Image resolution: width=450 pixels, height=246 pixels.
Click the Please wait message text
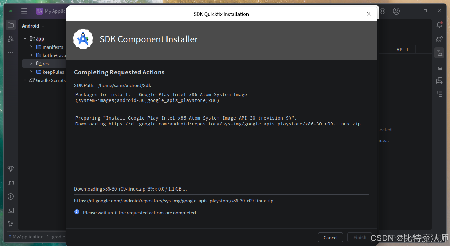coord(140,213)
